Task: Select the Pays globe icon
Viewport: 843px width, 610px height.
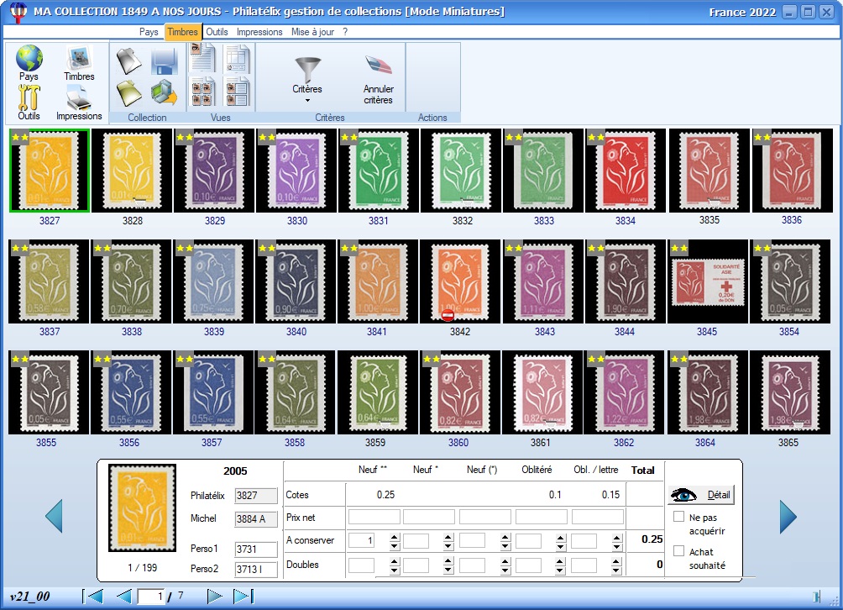Action: tap(28, 57)
